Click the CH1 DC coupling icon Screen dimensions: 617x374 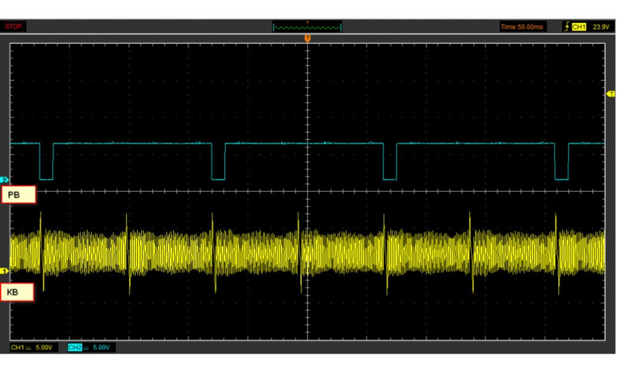tap(29, 348)
